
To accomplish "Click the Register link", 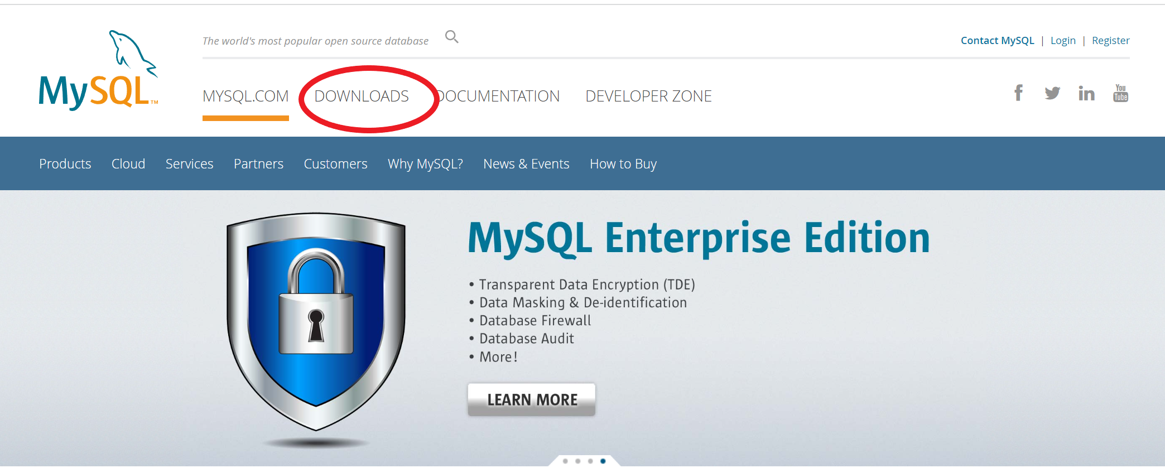I will (x=1110, y=40).
